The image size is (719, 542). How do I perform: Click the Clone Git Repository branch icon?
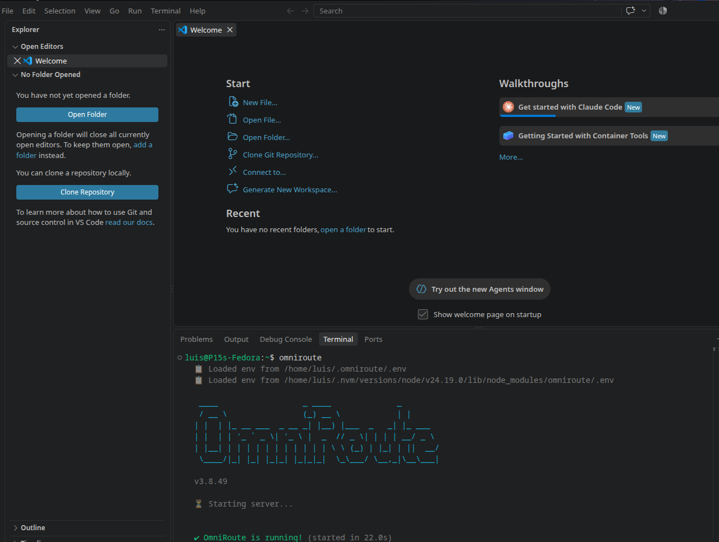(x=233, y=154)
